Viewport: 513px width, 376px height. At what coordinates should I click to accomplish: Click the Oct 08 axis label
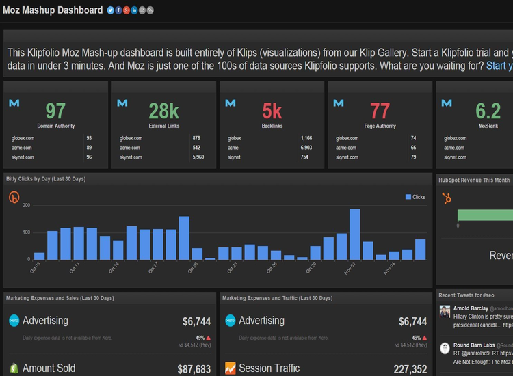35,268
